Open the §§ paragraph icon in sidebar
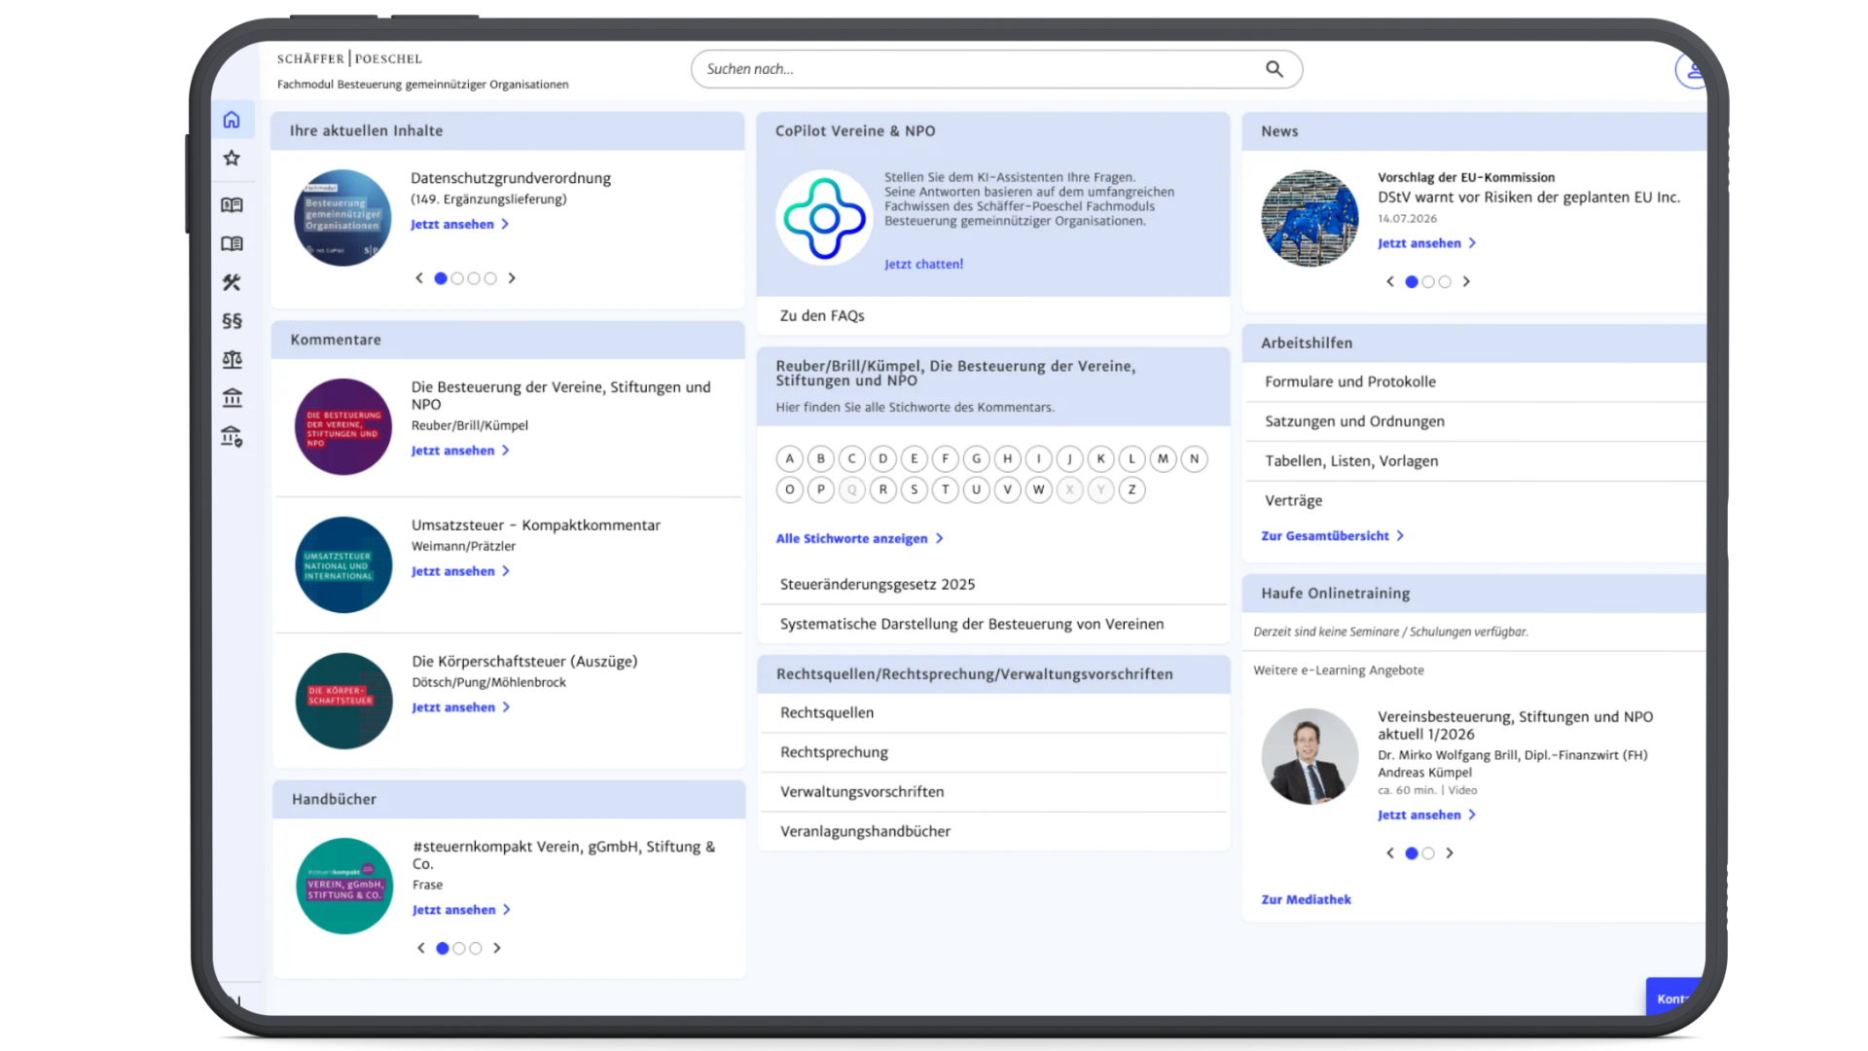Screen dimensions: 1868x1051 point(232,321)
